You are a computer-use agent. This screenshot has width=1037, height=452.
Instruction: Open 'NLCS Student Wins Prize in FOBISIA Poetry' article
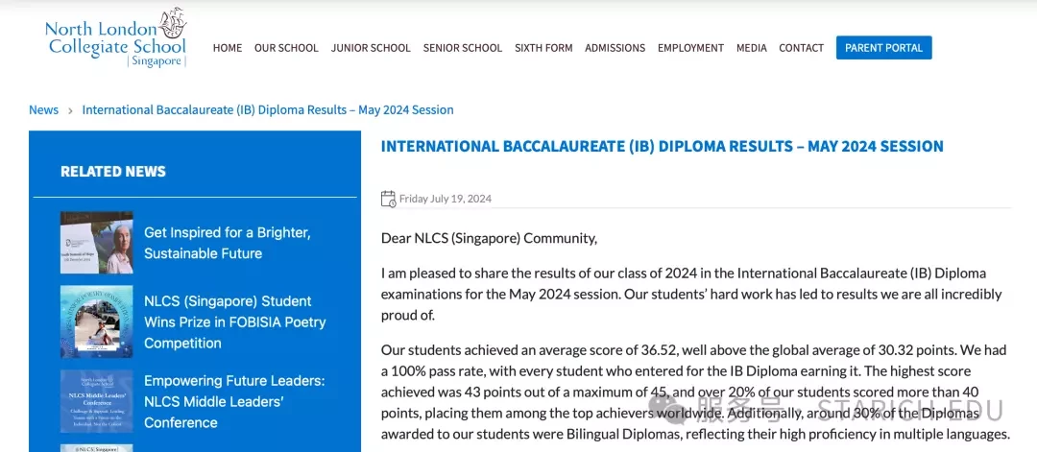235,321
